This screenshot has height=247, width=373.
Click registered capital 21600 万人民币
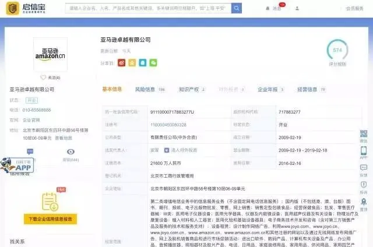click(x=166, y=163)
